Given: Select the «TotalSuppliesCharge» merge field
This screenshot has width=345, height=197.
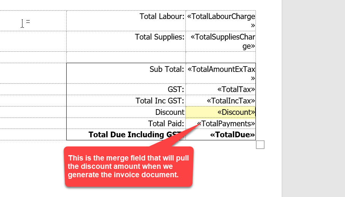Looking at the screenshot, I should tap(223, 37).
